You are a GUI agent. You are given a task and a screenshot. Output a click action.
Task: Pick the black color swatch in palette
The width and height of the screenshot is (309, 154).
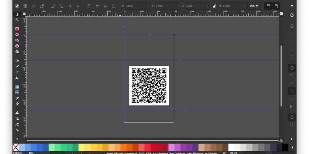click(285, 147)
